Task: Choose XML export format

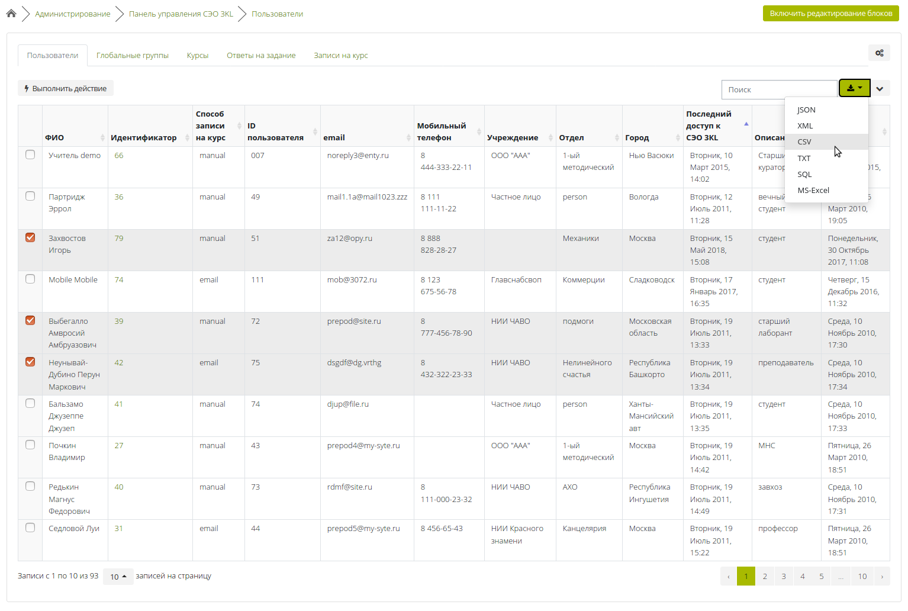Action: 826,126
